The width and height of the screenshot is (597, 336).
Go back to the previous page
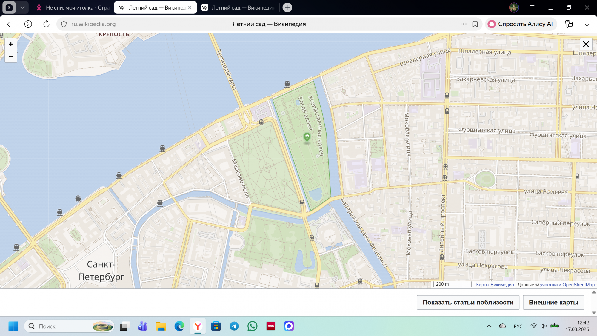10,24
